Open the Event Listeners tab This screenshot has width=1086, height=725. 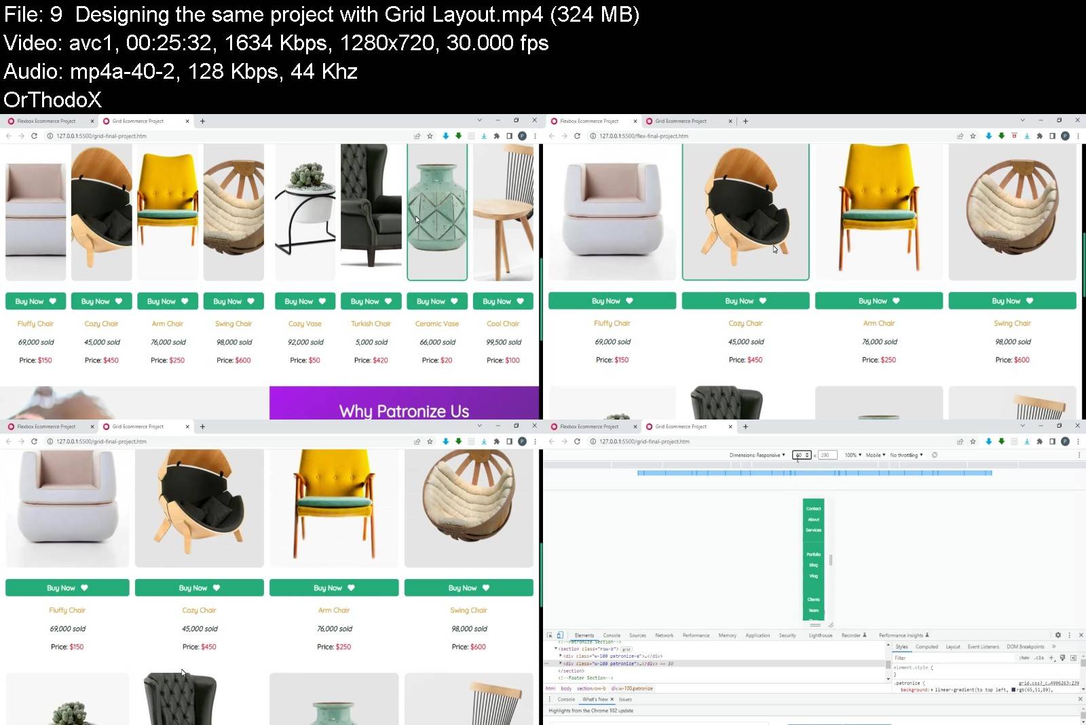983,646
